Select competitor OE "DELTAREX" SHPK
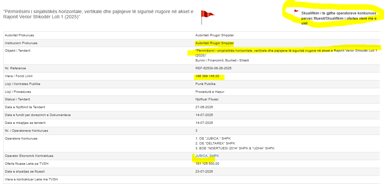The image size is (384, 184). pyautogui.click(x=215, y=143)
